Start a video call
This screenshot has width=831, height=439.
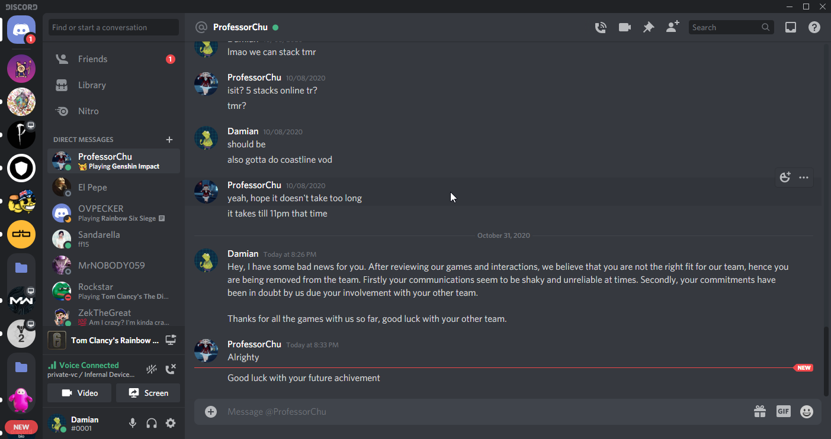coord(624,27)
